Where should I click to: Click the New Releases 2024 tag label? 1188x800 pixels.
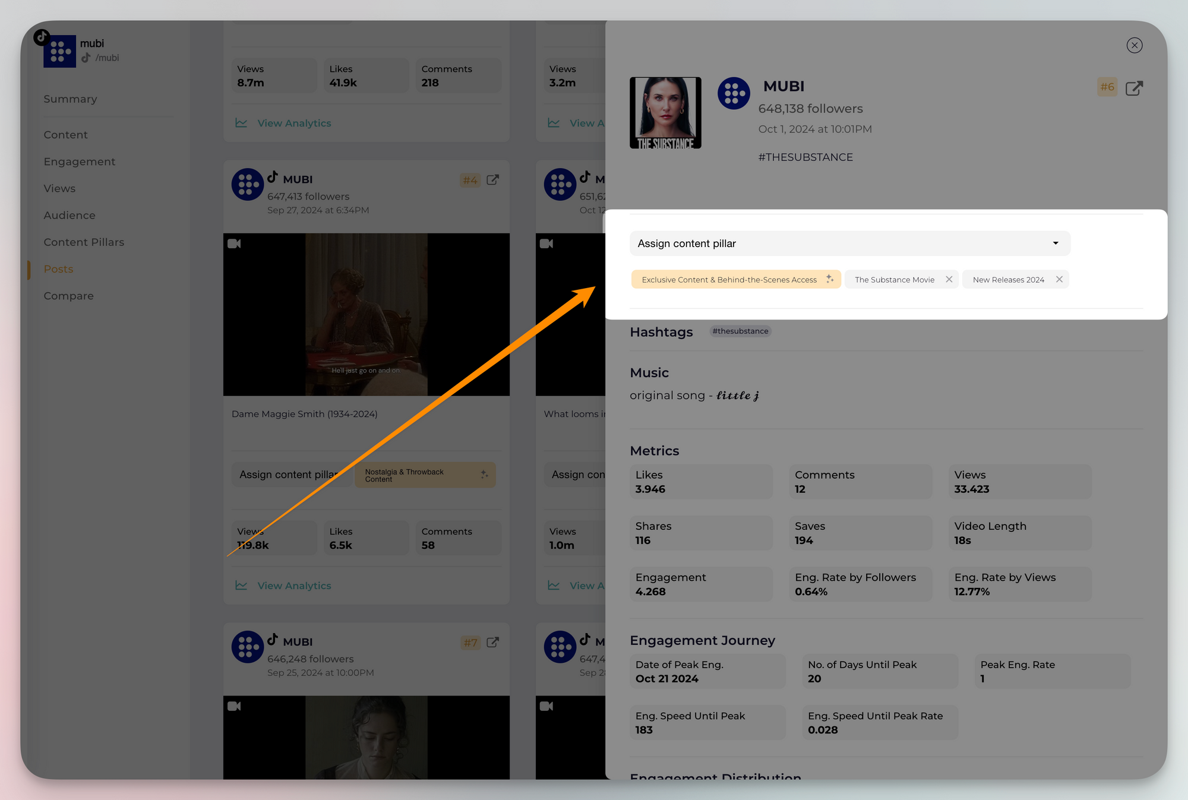pyautogui.click(x=1008, y=280)
